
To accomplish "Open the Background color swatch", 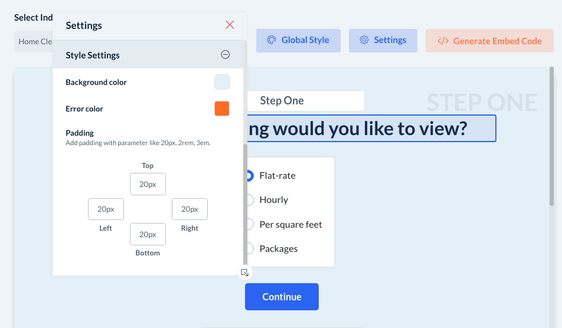I will pyautogui.click(x=222, y=82).
